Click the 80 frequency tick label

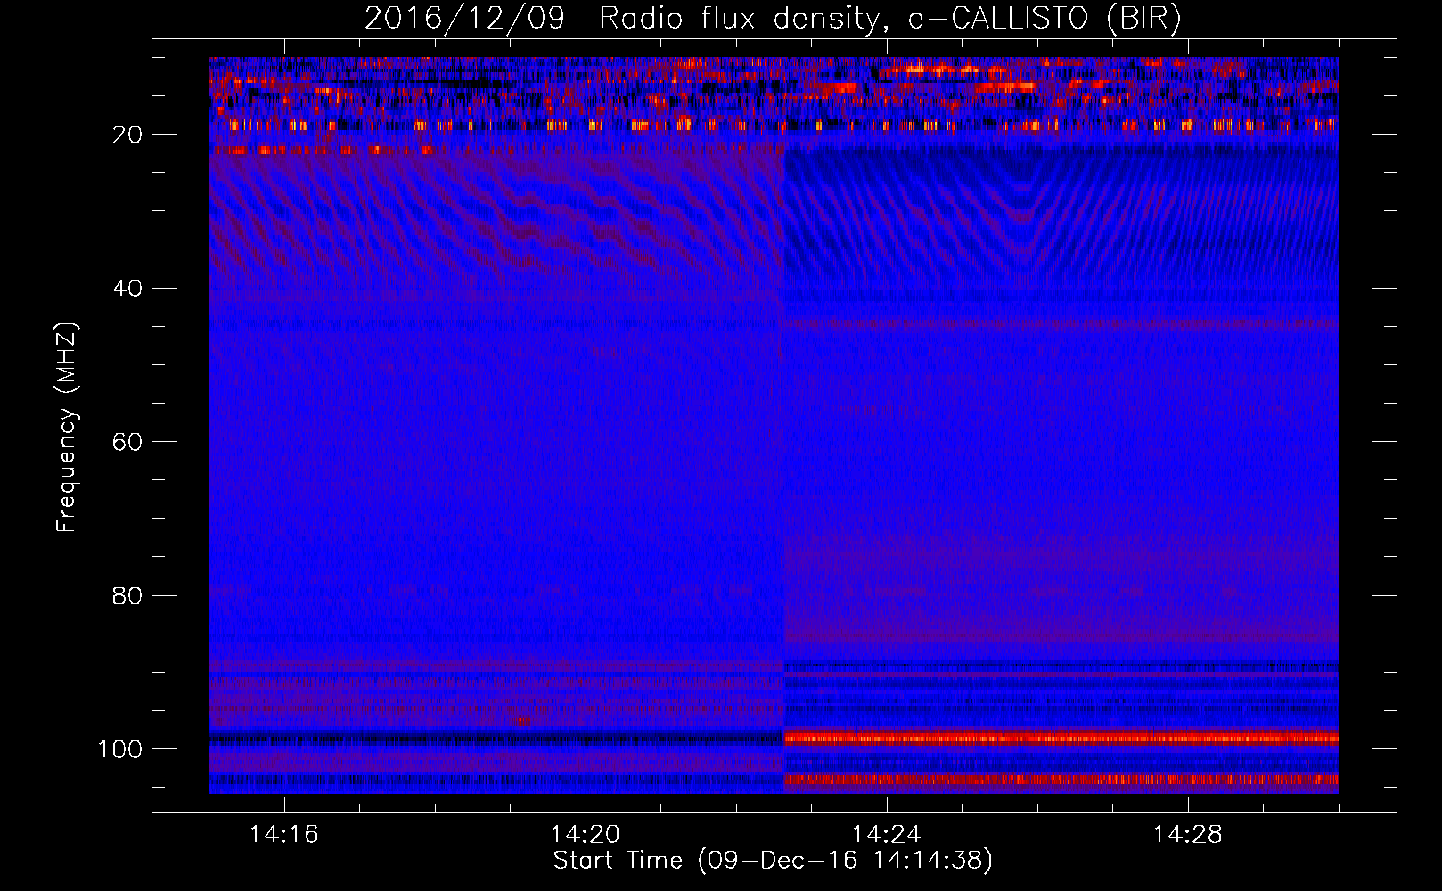(128, 595)
